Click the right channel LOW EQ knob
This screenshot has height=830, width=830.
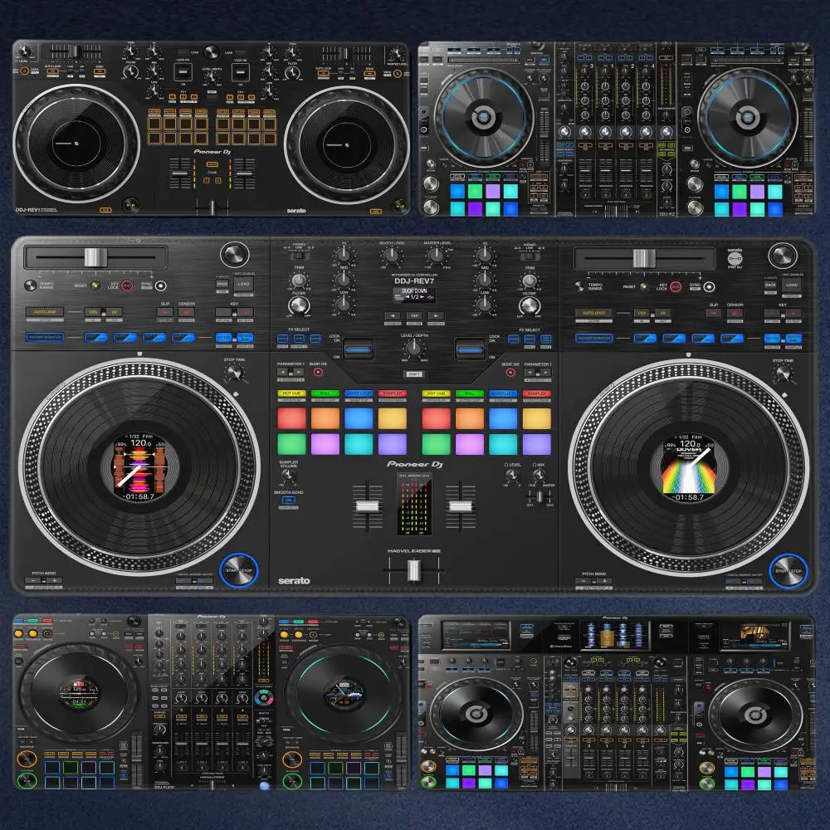point(485,304)
